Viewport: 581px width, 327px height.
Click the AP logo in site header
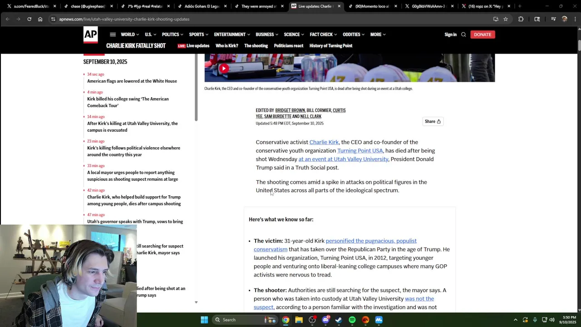point(90,35)
